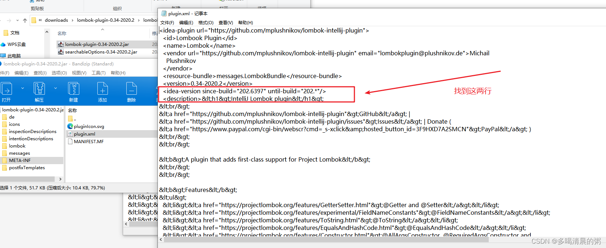
Task: Open the dropdown arrow next to 解压 in Bandizip
Action: pyautogui.click(x=55, y=88)
